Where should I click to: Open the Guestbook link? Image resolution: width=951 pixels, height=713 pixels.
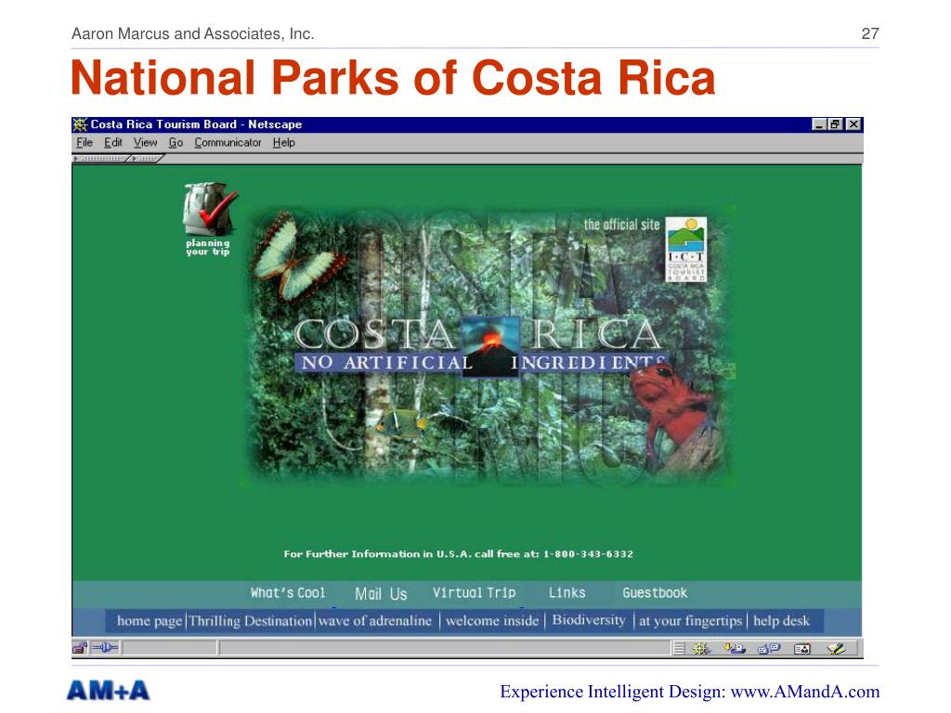click(x=655, y=593)
